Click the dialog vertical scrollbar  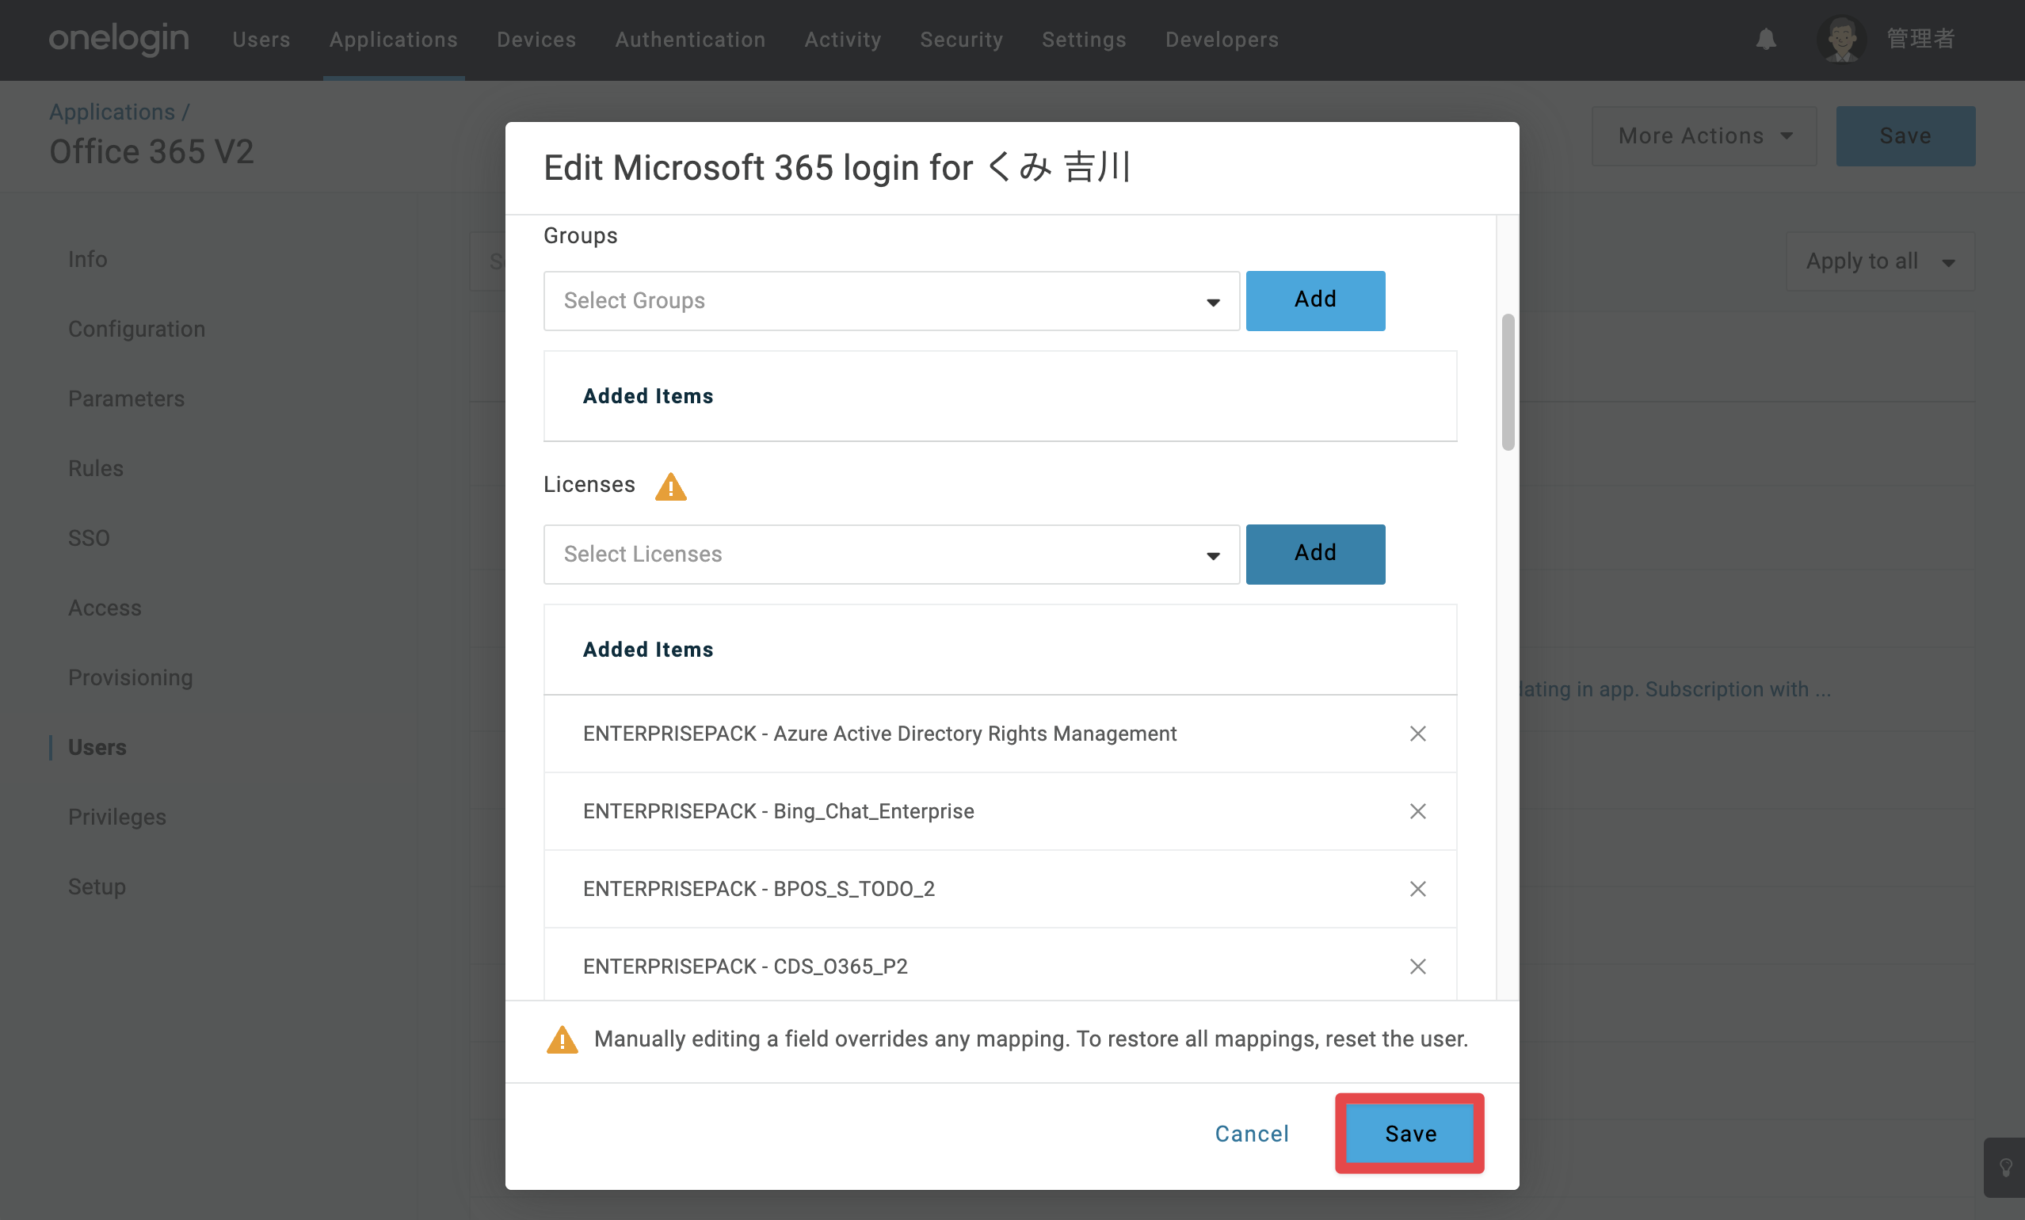pyautogui.click(x=1508, y=382)
